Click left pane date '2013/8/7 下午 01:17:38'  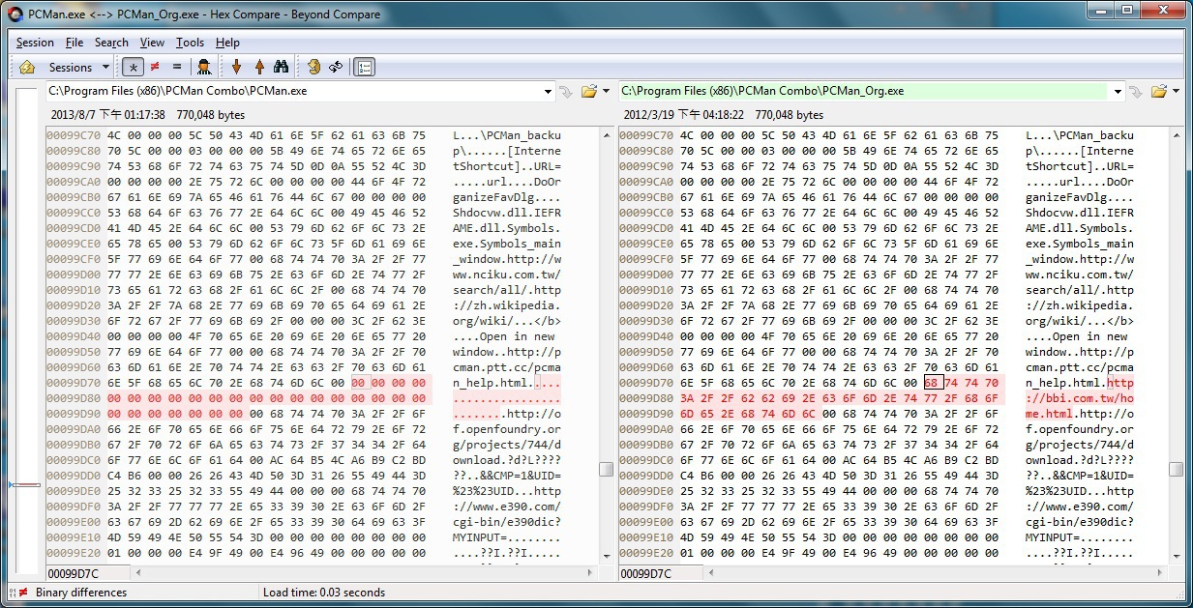pos(107,115)
